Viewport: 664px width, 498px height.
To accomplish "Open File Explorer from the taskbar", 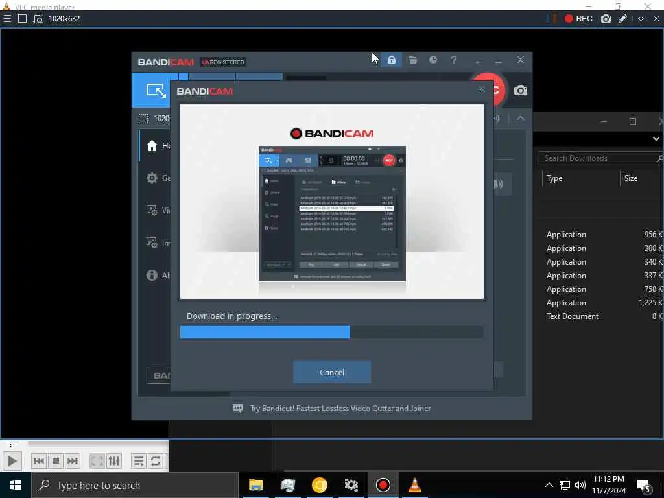I will click(x=255, y=485).
